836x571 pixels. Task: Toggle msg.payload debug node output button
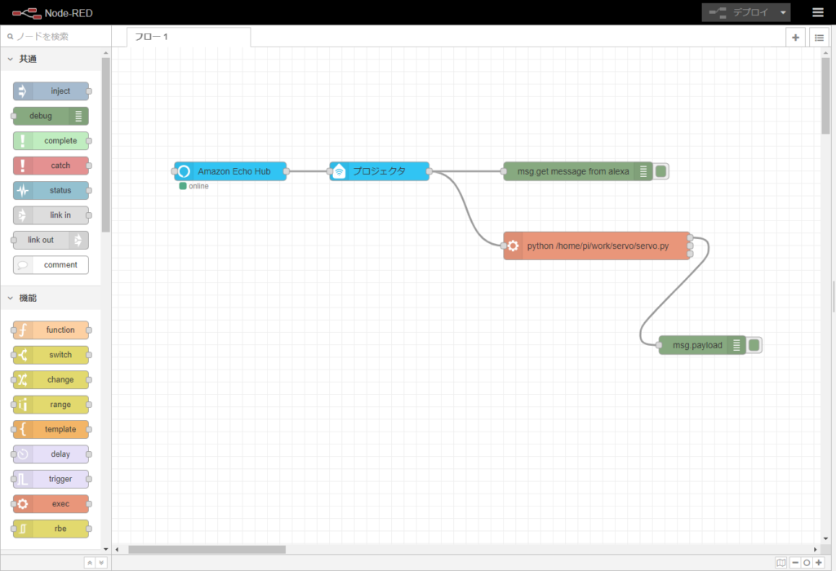(754, 345)
